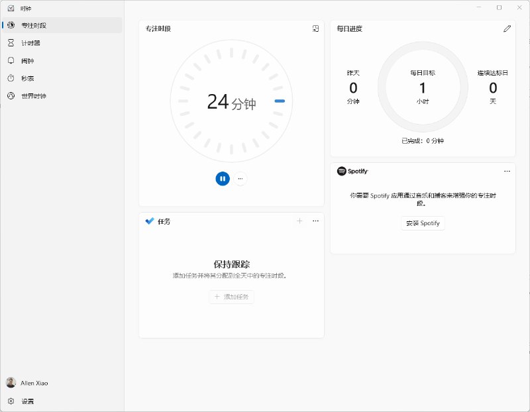
Task: Pause the running focus session
Action: pyautogui.click(x=223, y=178)
